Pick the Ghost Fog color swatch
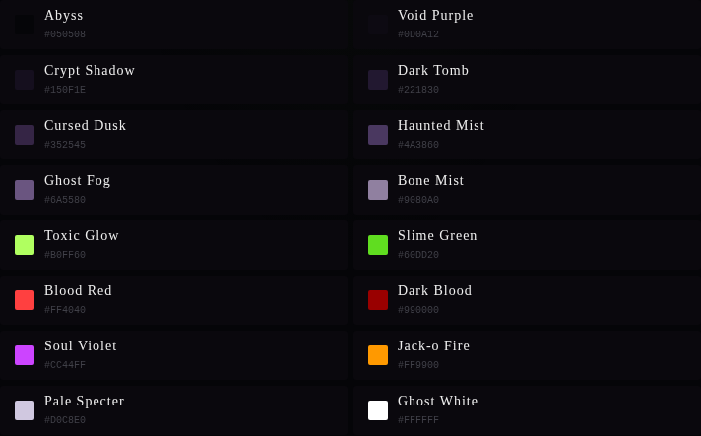 coord(25,190)
